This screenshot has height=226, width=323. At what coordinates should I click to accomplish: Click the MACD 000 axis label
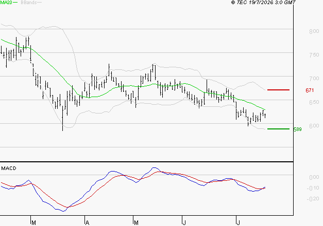pyautogui.click(x=314, y=177)
